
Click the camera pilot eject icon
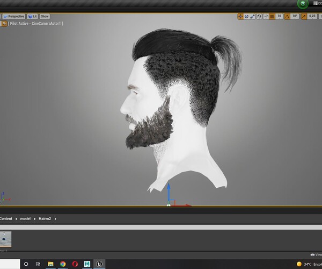[4, 24]
